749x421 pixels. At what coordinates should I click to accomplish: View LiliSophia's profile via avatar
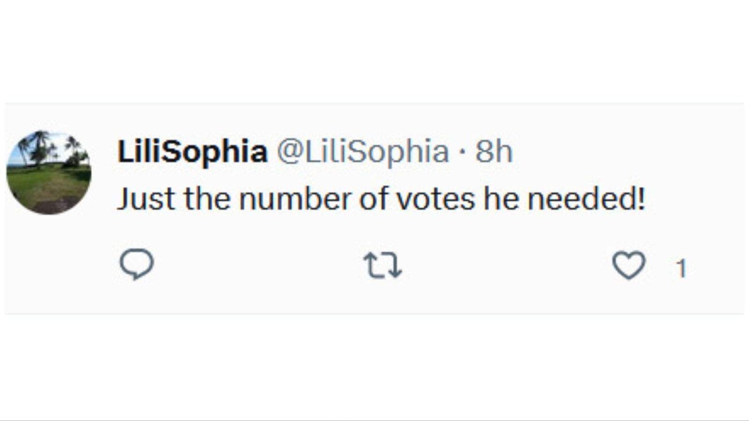(49, 173)
